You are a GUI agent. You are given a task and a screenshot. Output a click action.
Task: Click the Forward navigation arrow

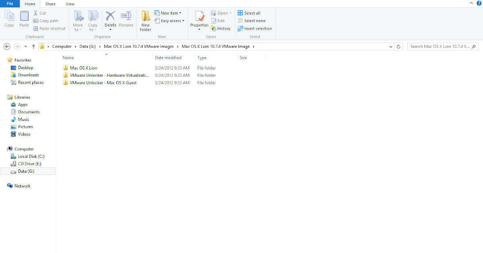click(17, 47)
